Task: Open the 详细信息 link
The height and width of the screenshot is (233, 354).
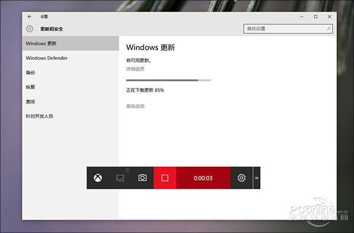Action: click(x=135, y=69)
